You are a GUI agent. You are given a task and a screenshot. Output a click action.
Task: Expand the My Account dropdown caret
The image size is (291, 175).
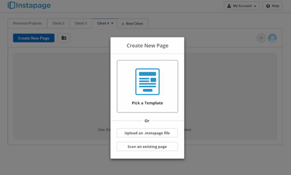[x=255, y=6]
